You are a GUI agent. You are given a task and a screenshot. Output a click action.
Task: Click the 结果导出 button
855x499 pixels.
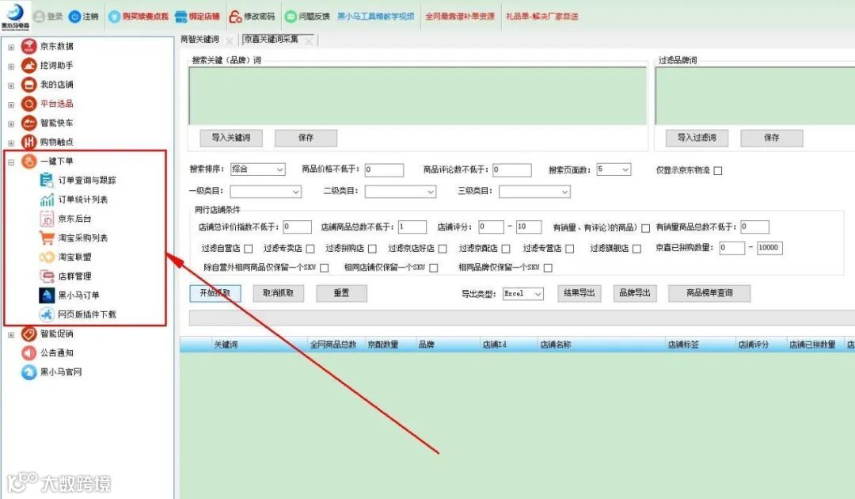(579, 293)
